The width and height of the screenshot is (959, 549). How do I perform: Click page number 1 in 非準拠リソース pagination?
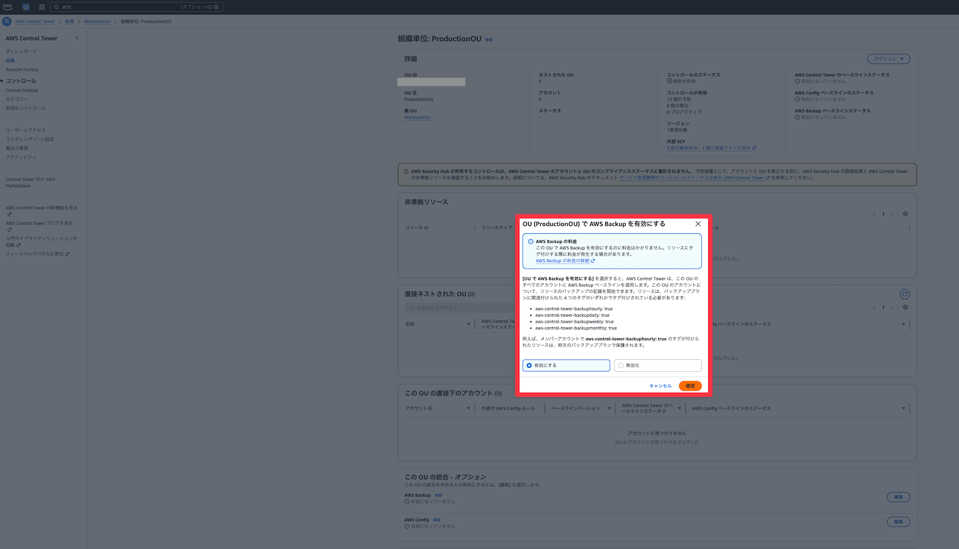click(883, 214)
